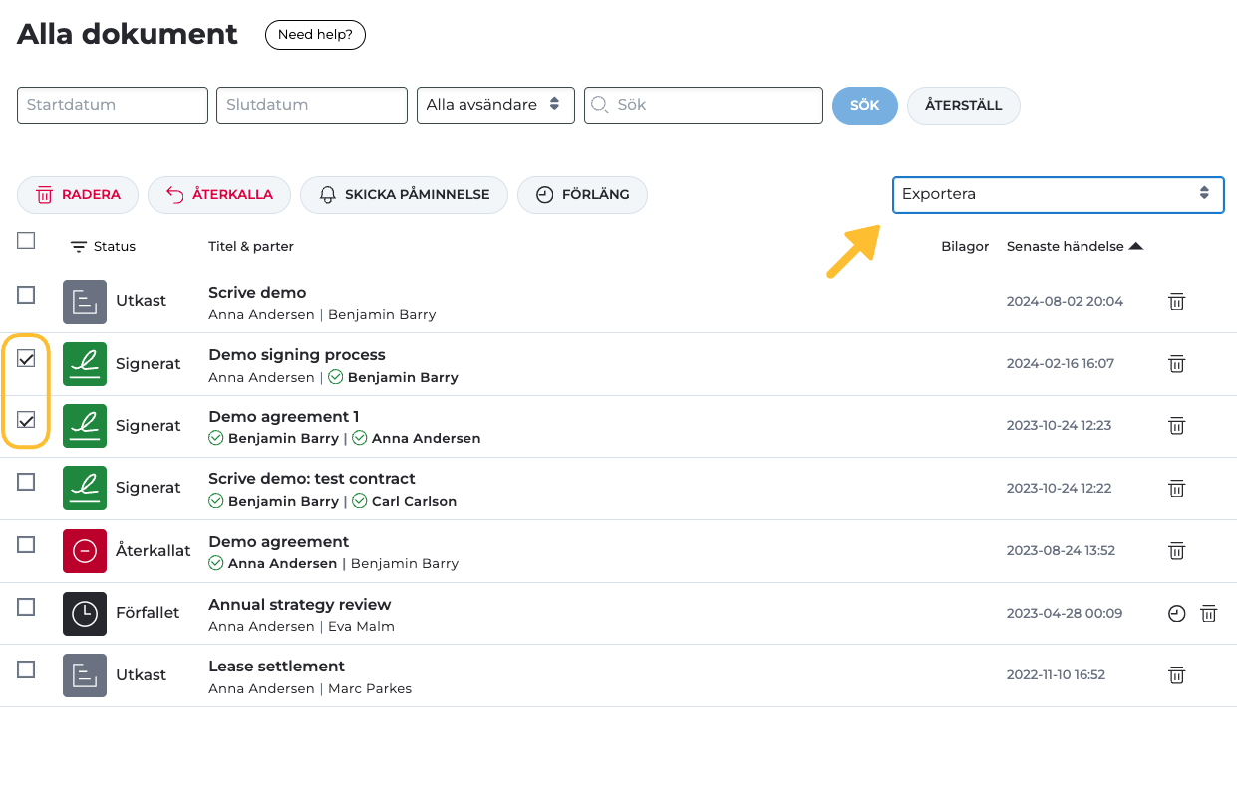Image resolution: width=1237 pixels, height=802 pixels.
Task: Open the Need help? link
Action: [x=315, y=35]
